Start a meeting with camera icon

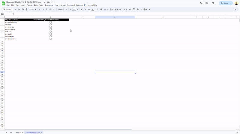(x=213, y=3)
